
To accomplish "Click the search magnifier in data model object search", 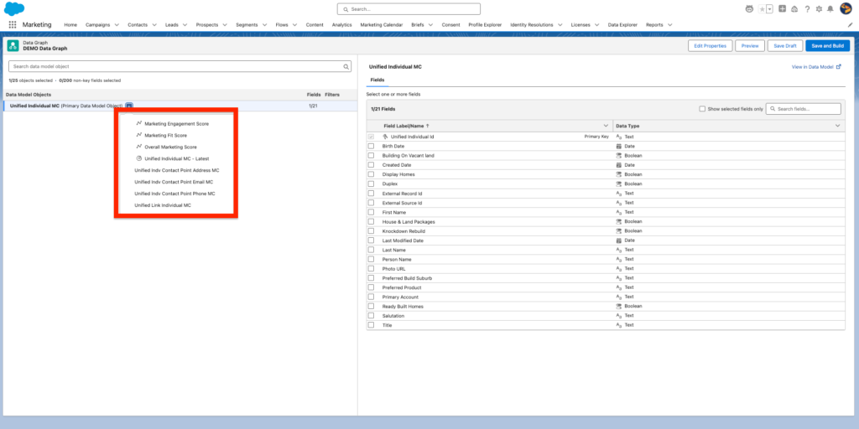I will coord(346,66).
